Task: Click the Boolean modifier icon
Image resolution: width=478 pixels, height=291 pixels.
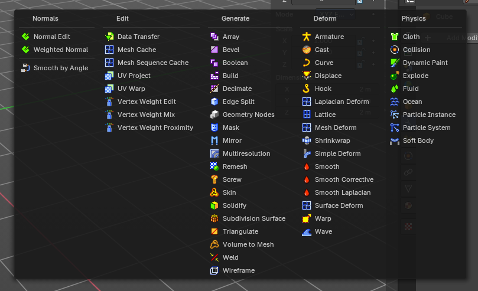Action: click(214, 63)
